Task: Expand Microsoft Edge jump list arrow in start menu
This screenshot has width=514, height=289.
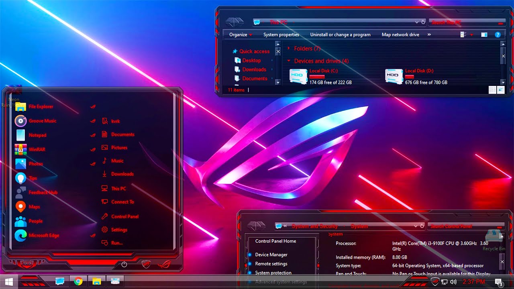Action: (93, 236)
